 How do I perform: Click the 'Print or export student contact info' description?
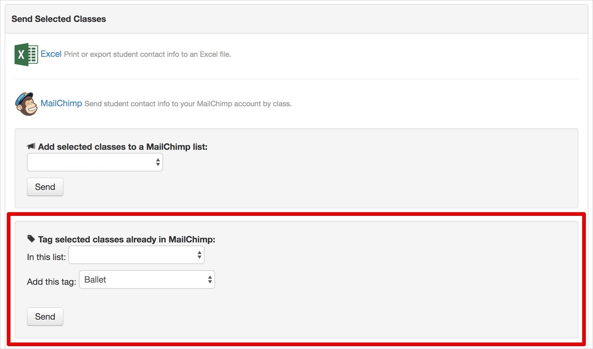click(147, 54)
